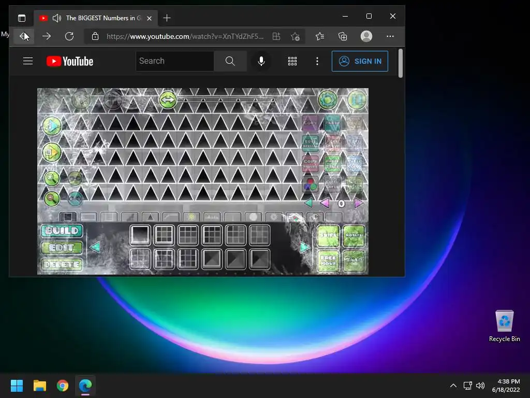Image resolution: width=530 pixels, height=398 pixels.
Task: Click the app available install icon
Action: point(276,36)
